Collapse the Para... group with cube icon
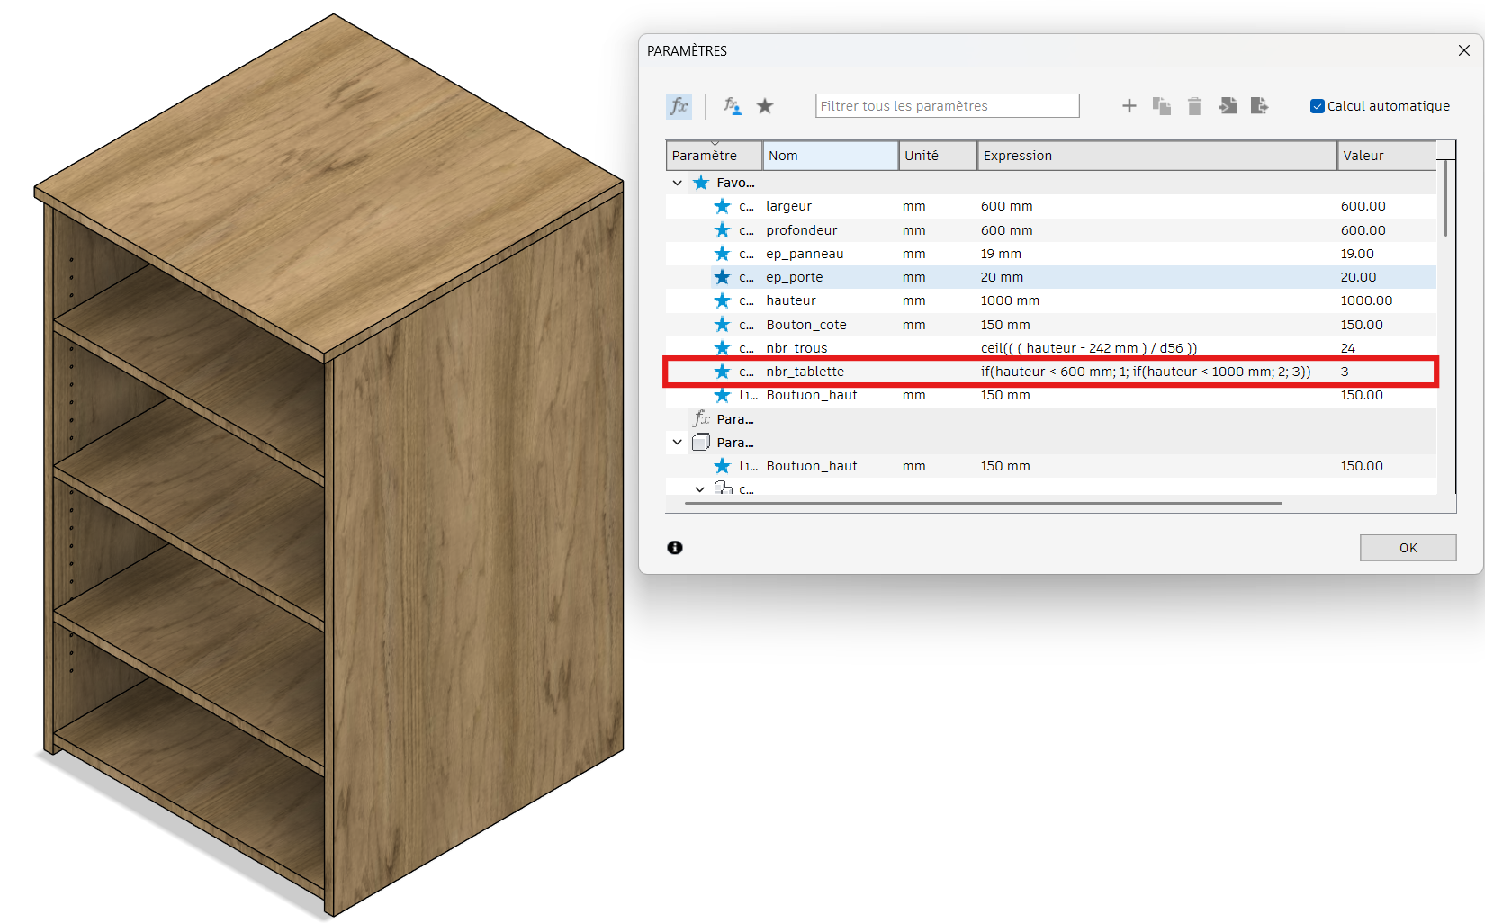 [x=678, y=443]
